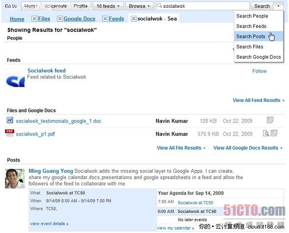Screen dimensions: 289x233
Task: Click the PDF icon beside socialwok_p1.pdf
Action: point(10,133)
